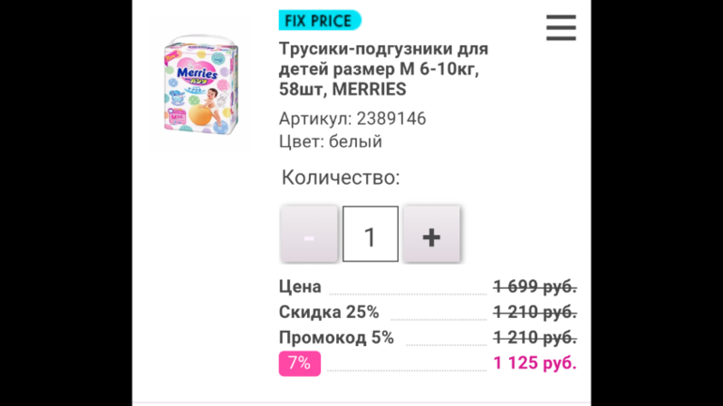Click the Цвет: белый color text

[x=331, y=142]
